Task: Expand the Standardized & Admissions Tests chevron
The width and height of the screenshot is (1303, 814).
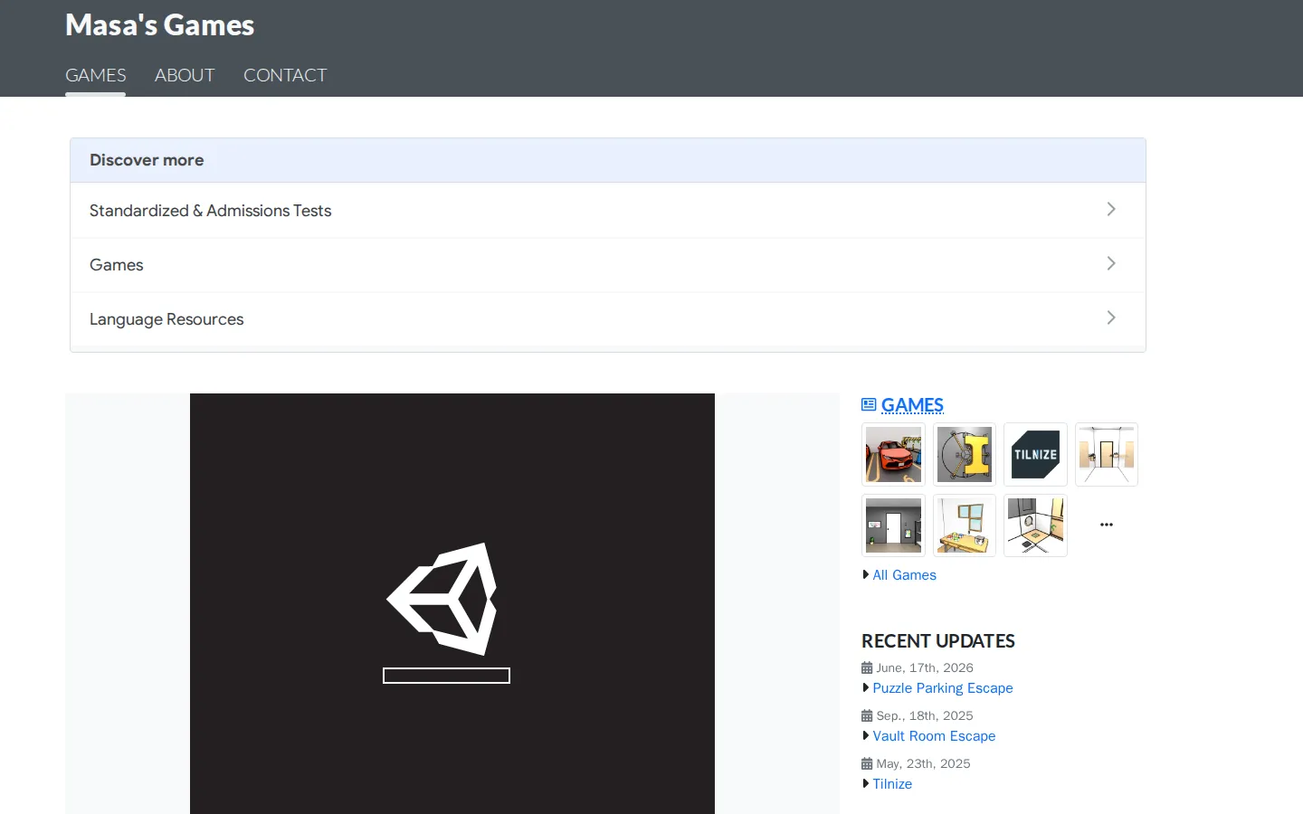Action: point(1111,209)
